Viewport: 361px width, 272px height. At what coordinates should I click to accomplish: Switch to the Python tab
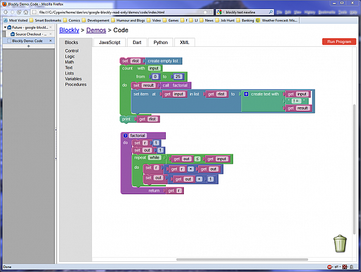(x=161, y=42)
